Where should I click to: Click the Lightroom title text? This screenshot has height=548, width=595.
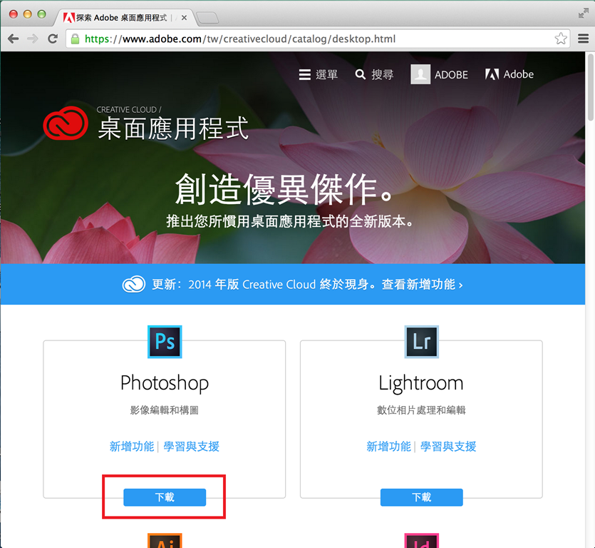(x=421, y=383)
